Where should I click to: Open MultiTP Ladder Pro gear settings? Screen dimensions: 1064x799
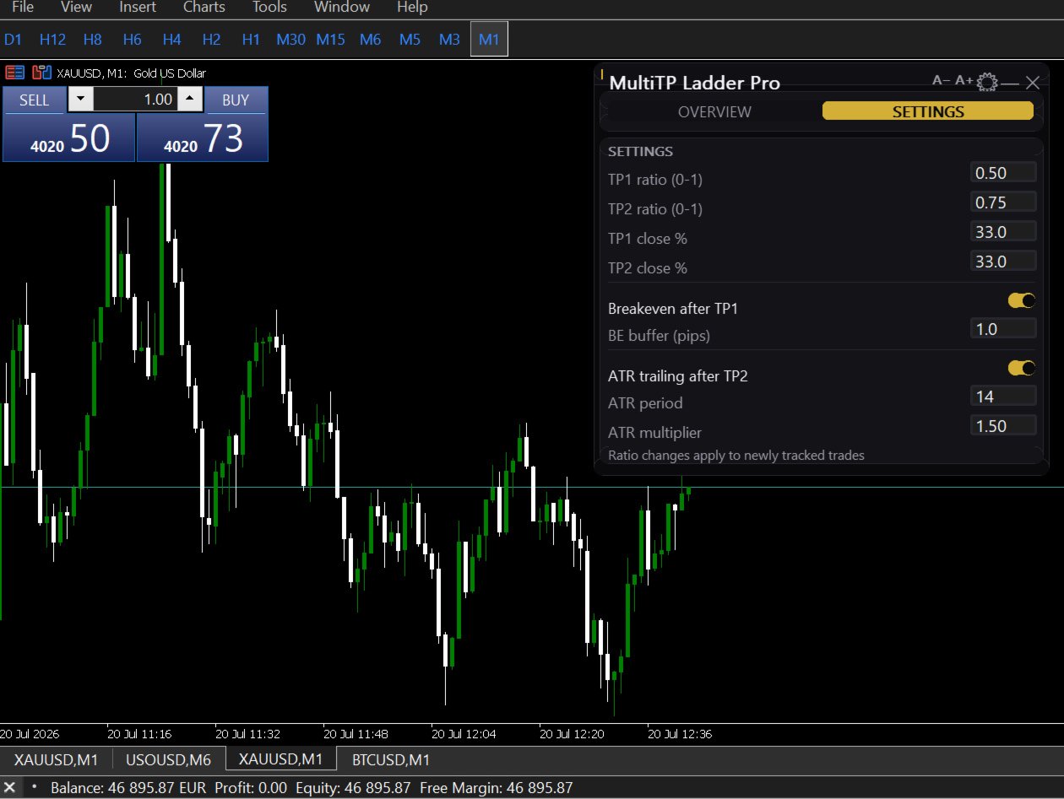987,82
